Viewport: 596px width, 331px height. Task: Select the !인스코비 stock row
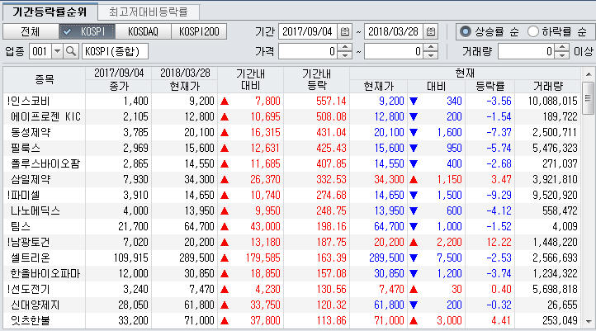(x=292, y=101)
